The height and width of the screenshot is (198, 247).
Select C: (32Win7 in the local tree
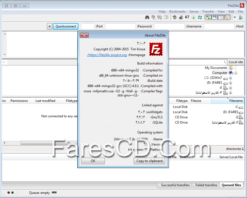(213, 78)
